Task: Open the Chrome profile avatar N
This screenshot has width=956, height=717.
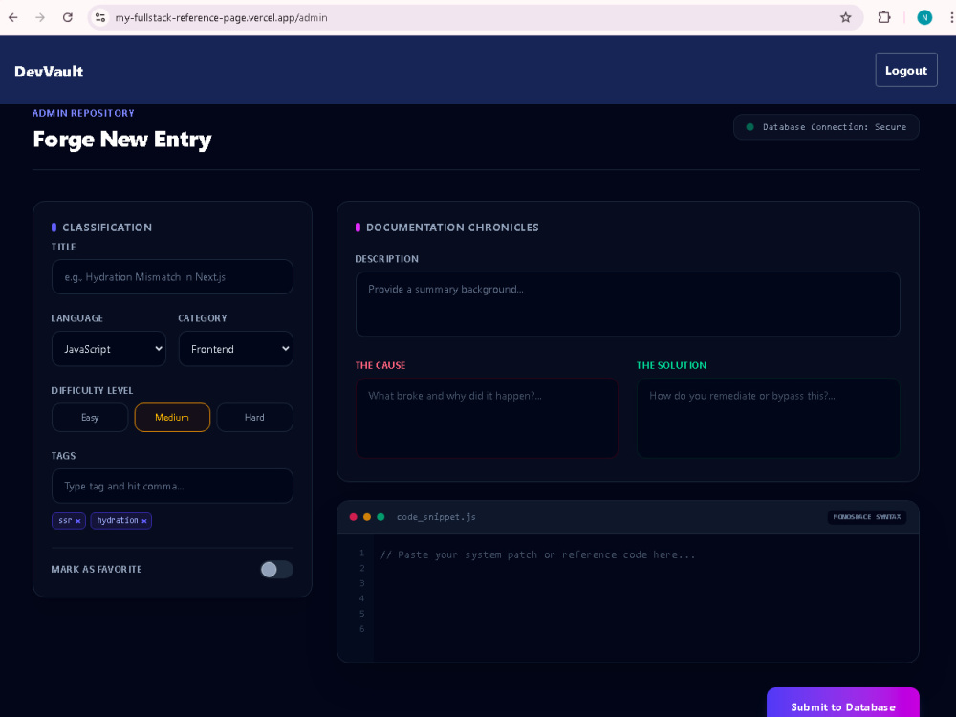Action: (x=924, y=17)
